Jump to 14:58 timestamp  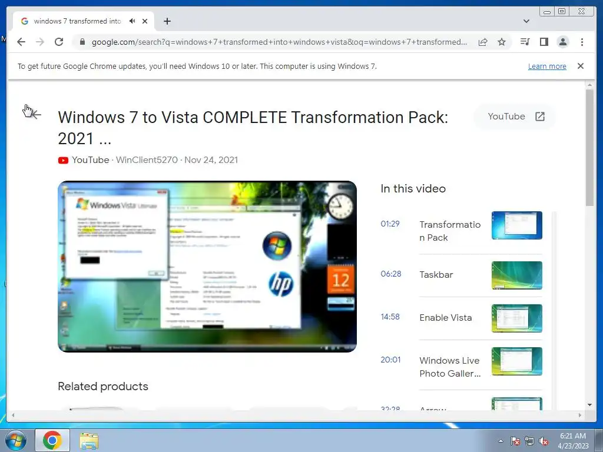(x=390, y=317)
